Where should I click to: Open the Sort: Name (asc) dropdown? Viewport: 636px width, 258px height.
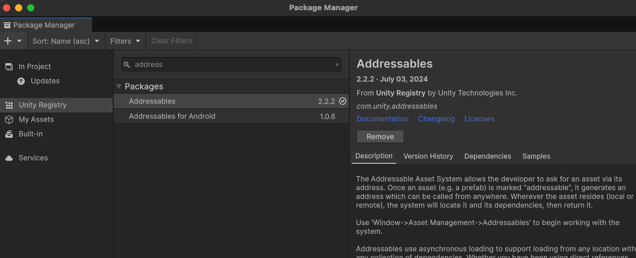(66, 41)
